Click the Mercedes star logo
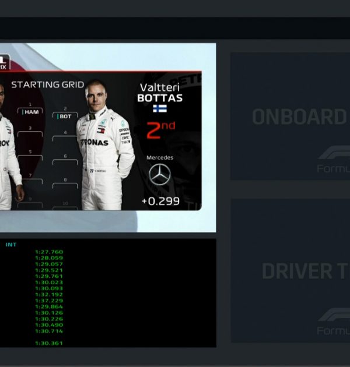This screenshot has width=350, height=367. point(160,175)
